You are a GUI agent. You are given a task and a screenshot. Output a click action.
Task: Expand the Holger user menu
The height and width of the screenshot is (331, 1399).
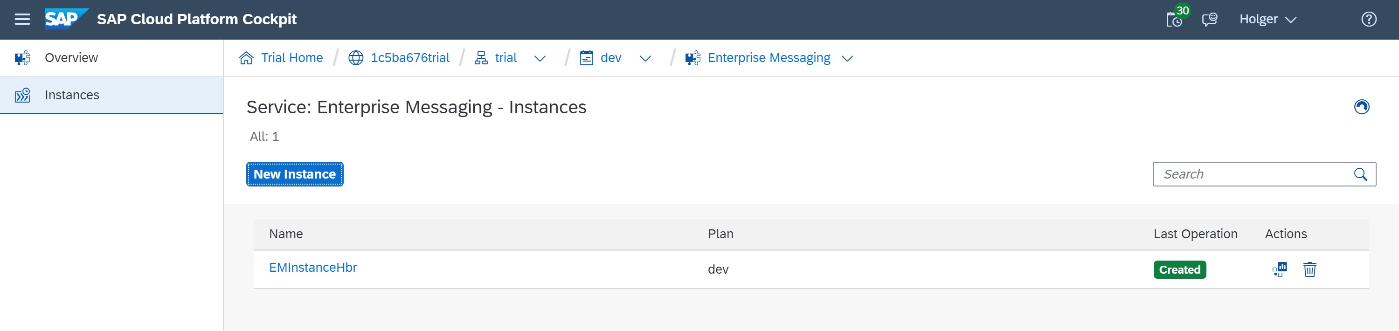1267,20
